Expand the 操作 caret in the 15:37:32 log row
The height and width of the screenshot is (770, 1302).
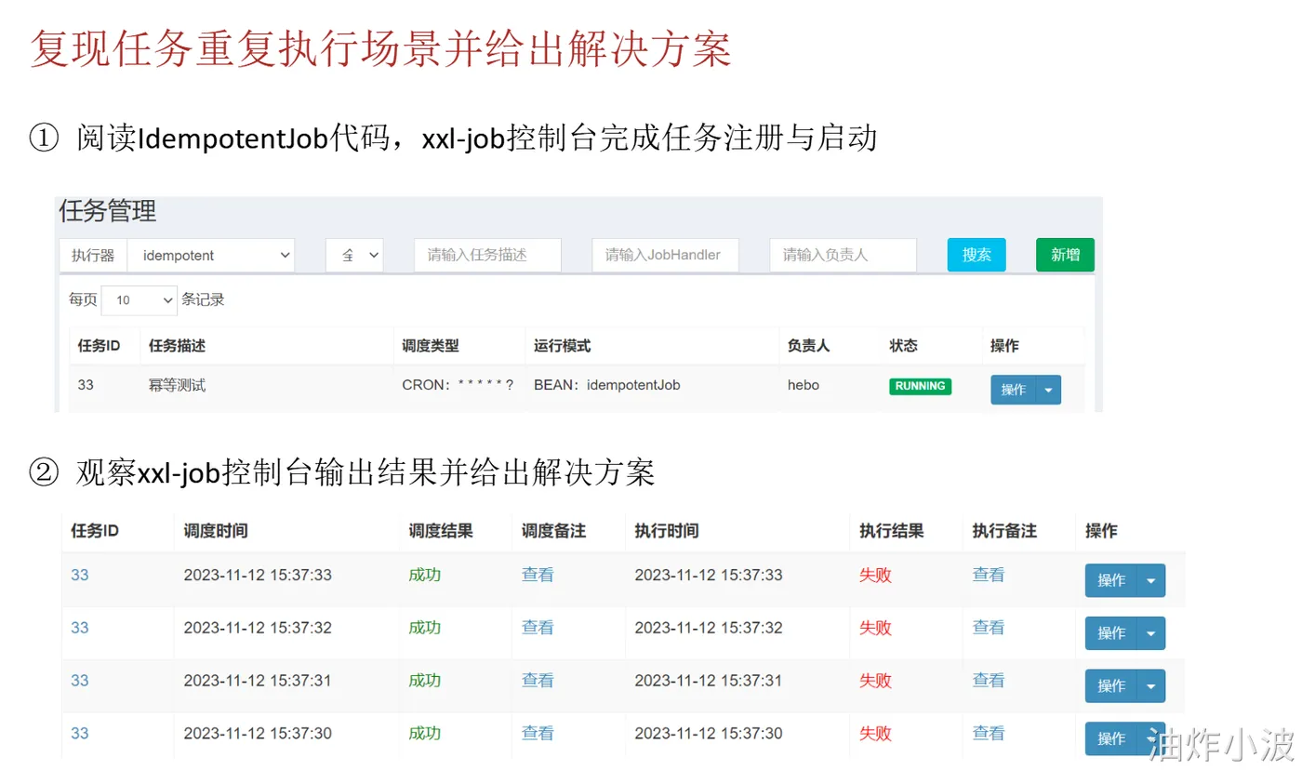click(x=1151, y=633)
